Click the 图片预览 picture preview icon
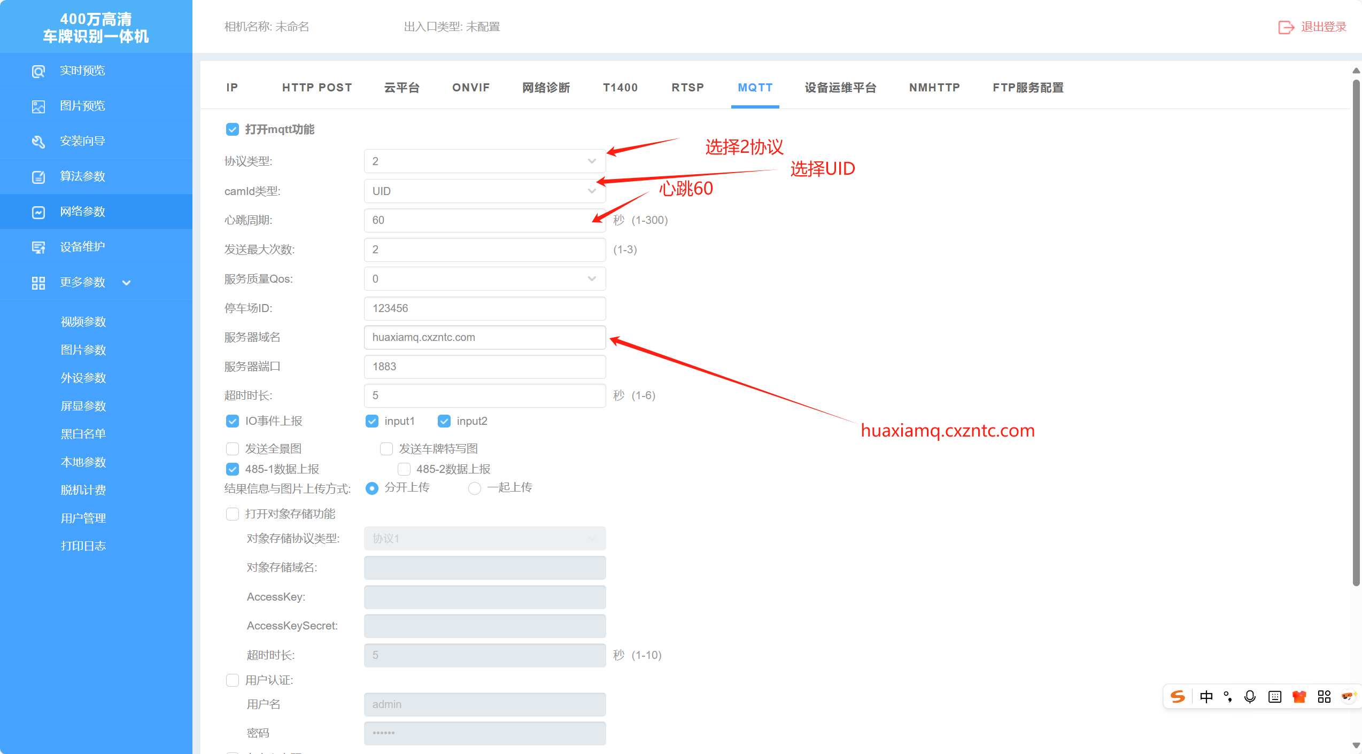This screenshot has height=754, width=1362. [x=38, y=106]
